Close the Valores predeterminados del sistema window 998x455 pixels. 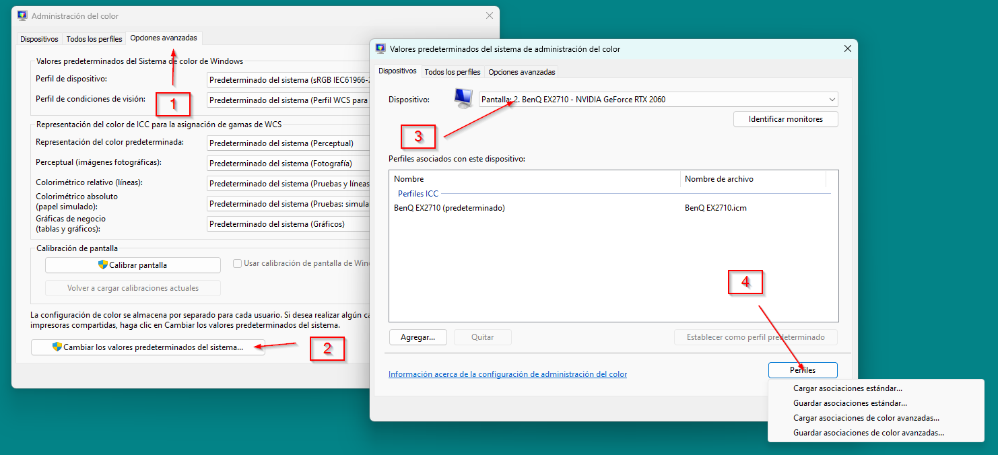pyautogui.click(x=847, y=48)
